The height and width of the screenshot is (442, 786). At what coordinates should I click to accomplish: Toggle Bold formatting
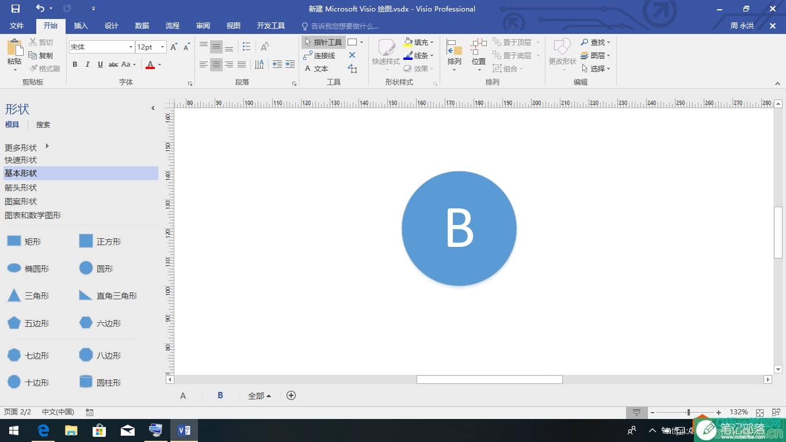pos(75,64)
